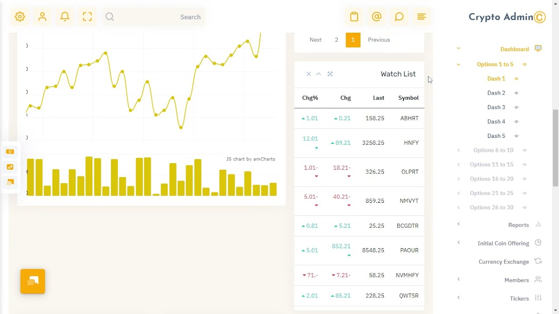Select Dash 3 menu item
Screen dimensions: 559x314
[x=496, y=107]
